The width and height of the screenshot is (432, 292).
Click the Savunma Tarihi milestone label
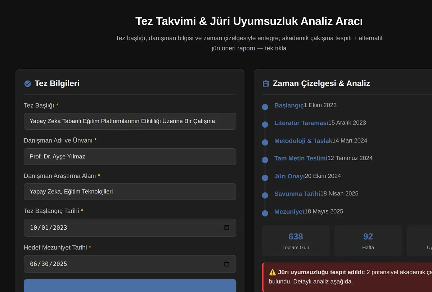click(297, 194)
